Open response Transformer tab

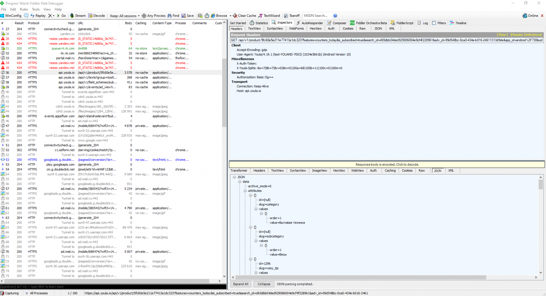point(239,171)
